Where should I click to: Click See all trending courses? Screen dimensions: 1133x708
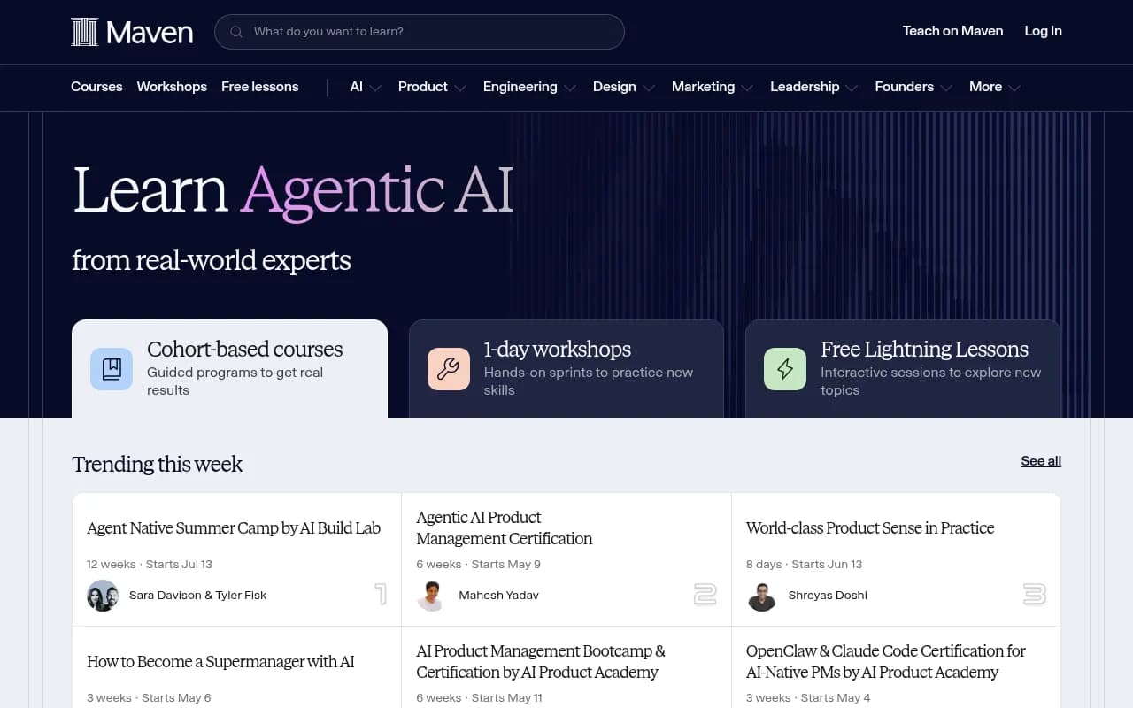pyautogui.click(x=1041, y=461)
